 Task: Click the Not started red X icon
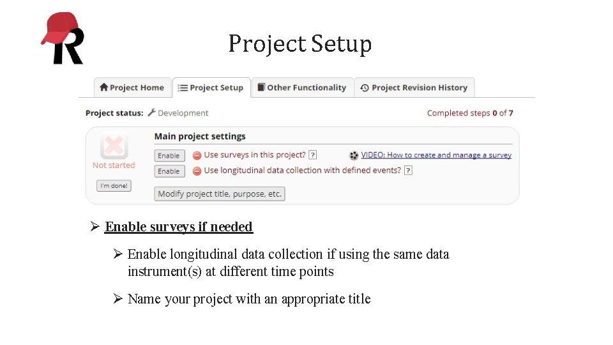(114, 146)
